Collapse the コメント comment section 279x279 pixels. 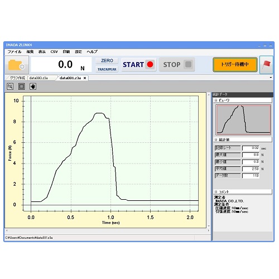click(216, 191)
